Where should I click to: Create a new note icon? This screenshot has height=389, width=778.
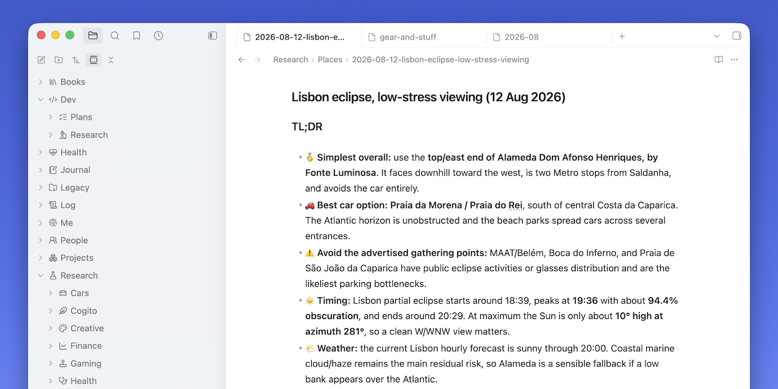click(41, 60)
